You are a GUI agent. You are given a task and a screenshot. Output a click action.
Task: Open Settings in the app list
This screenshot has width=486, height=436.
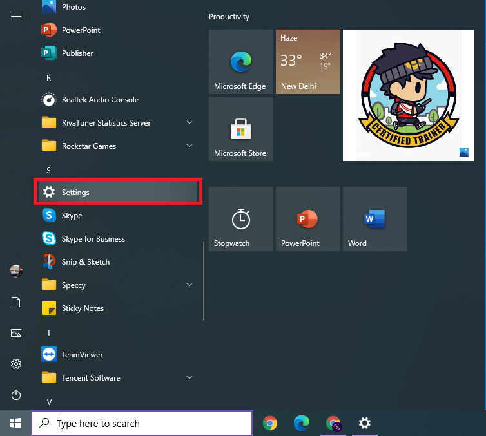coord(117,193)
